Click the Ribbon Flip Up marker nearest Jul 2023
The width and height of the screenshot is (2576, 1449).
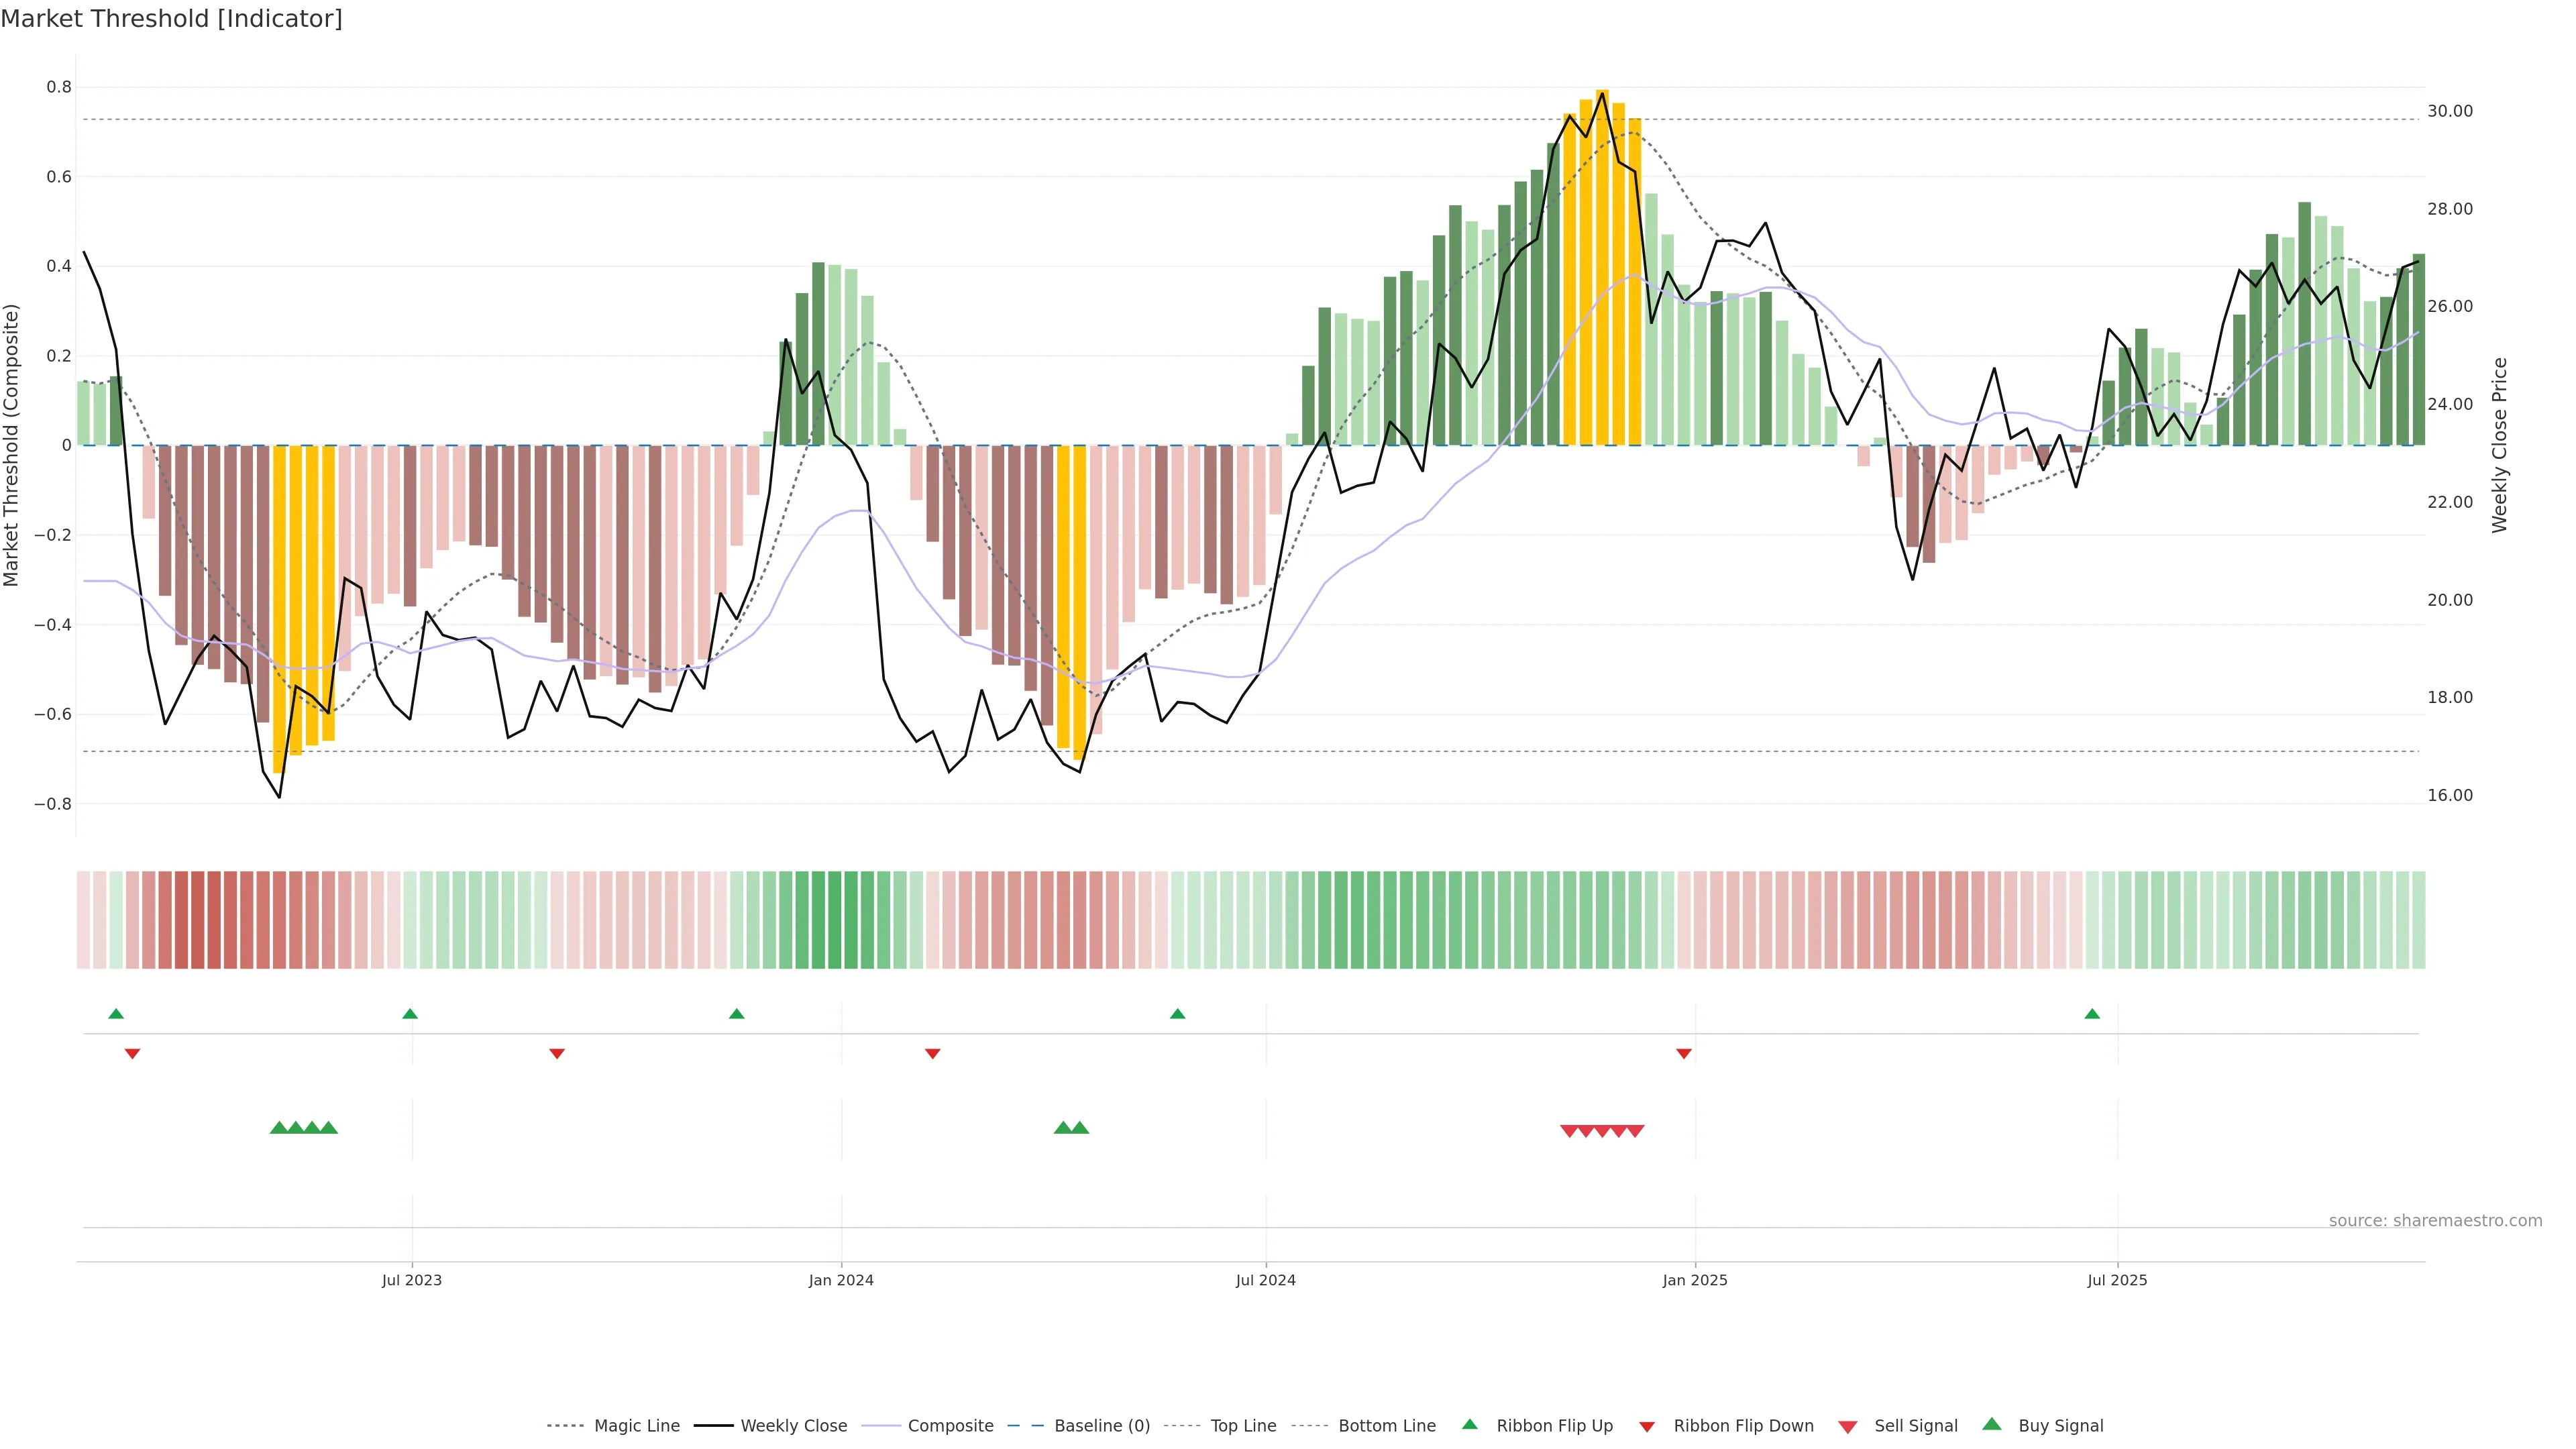coord(410,1014)
